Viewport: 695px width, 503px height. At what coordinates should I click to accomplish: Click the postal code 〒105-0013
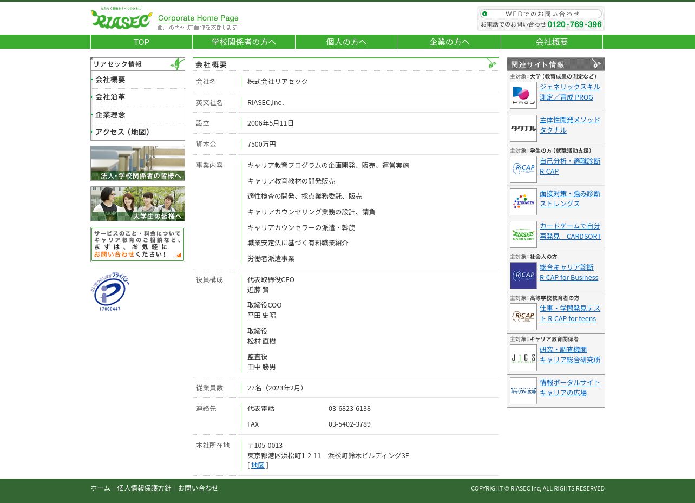[265, 446]
